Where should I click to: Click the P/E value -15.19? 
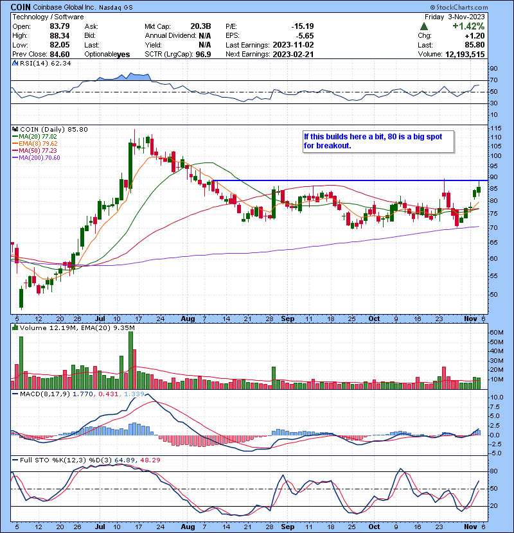pyautogui.click(x=303, y=26)
